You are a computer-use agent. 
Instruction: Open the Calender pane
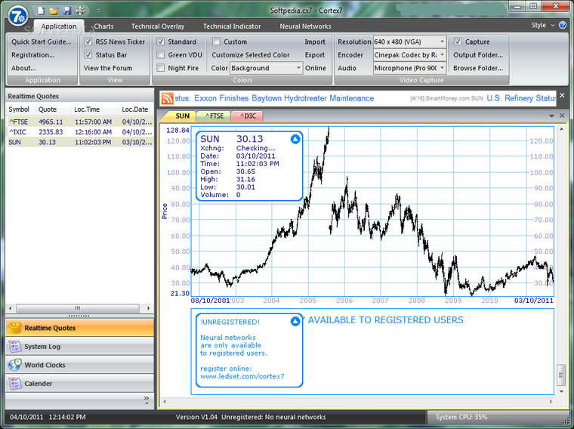click(x=80, y=383)
